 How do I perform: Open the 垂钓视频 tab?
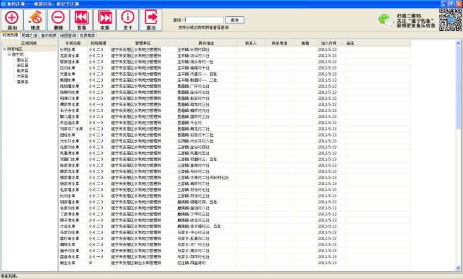click(x=48, y=36)
